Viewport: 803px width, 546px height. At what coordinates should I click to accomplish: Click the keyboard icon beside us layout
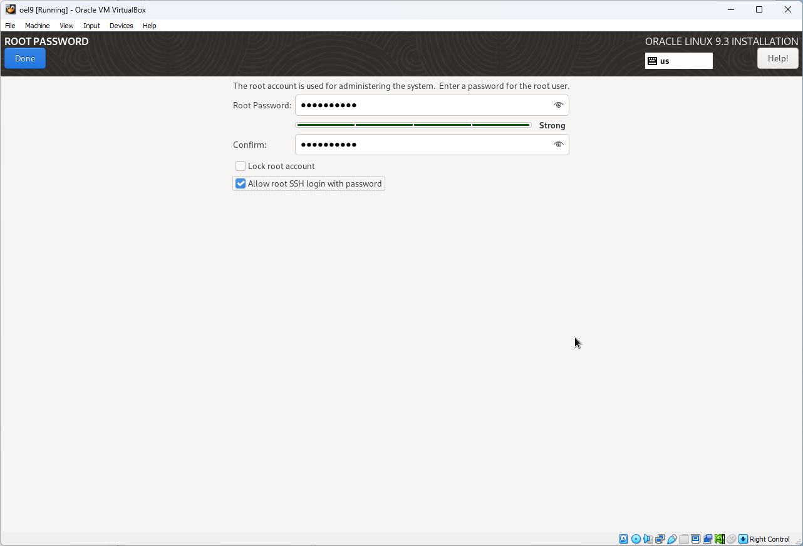(652, 61)
